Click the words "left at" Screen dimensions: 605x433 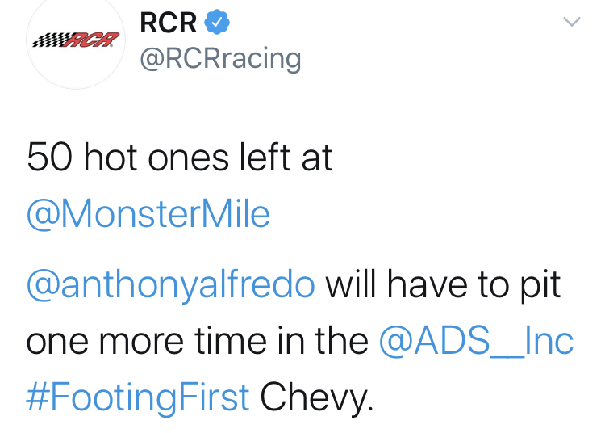[x=289, y=158]
